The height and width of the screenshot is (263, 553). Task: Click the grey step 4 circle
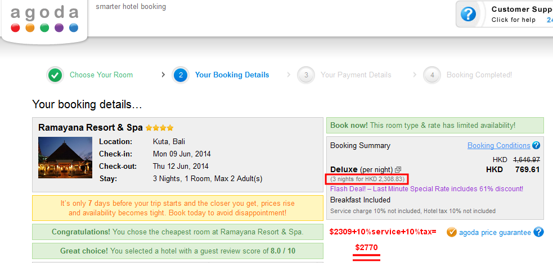[x=432, y=75]
